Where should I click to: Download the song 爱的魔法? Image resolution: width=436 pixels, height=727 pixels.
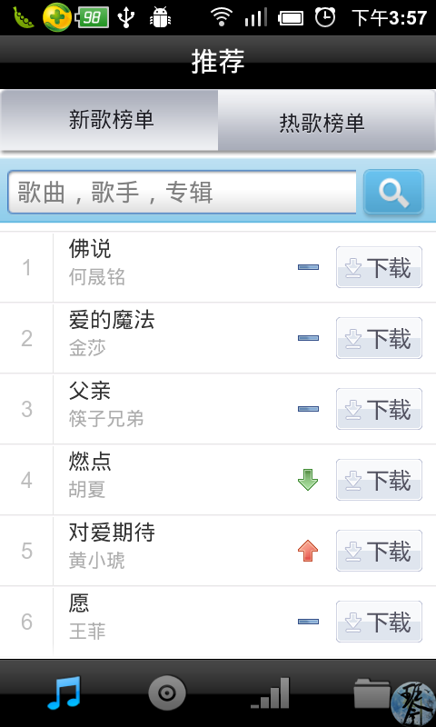[x=379, y=338]
